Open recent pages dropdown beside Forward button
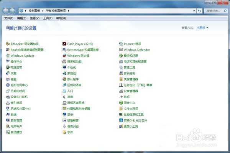The width and height of the screenshot is (230, 153). [x=17, y=11]
